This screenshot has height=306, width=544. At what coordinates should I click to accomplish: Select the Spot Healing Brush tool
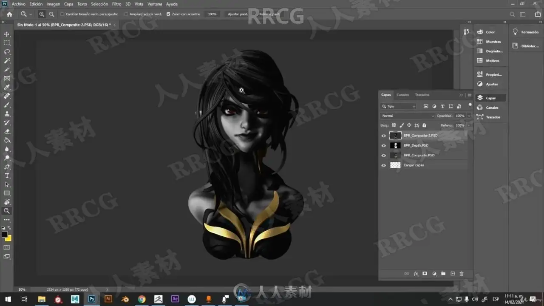pos(7,96)
